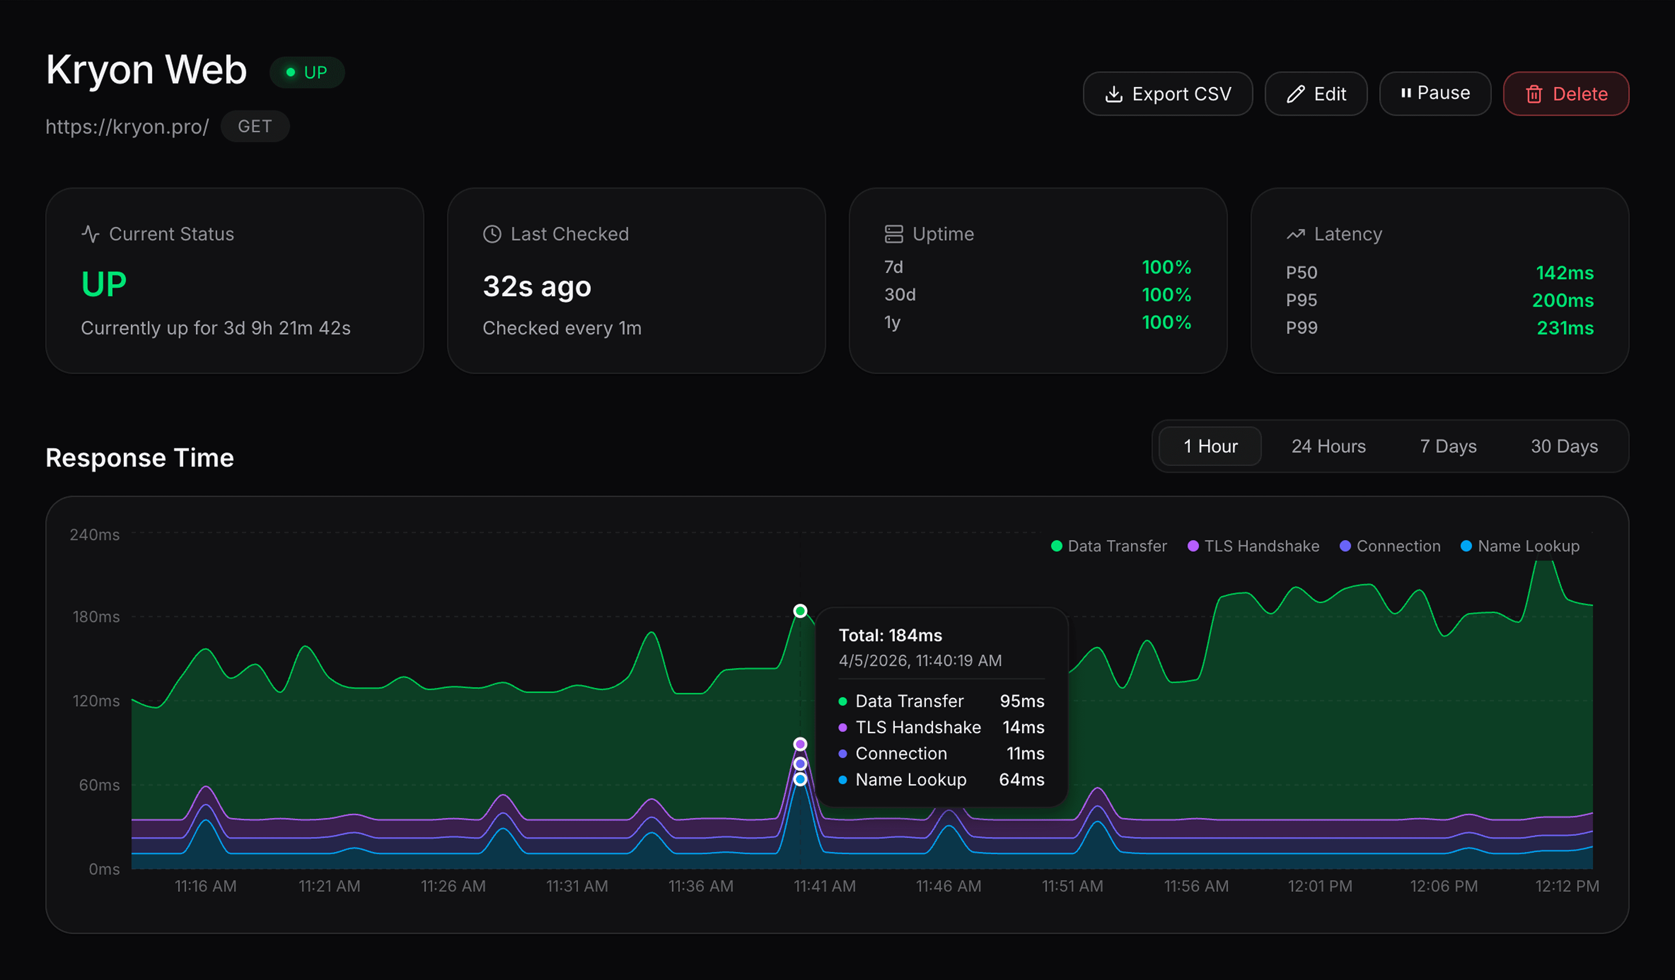Click the Latency trend arrow icon

tap(1295, 234)
